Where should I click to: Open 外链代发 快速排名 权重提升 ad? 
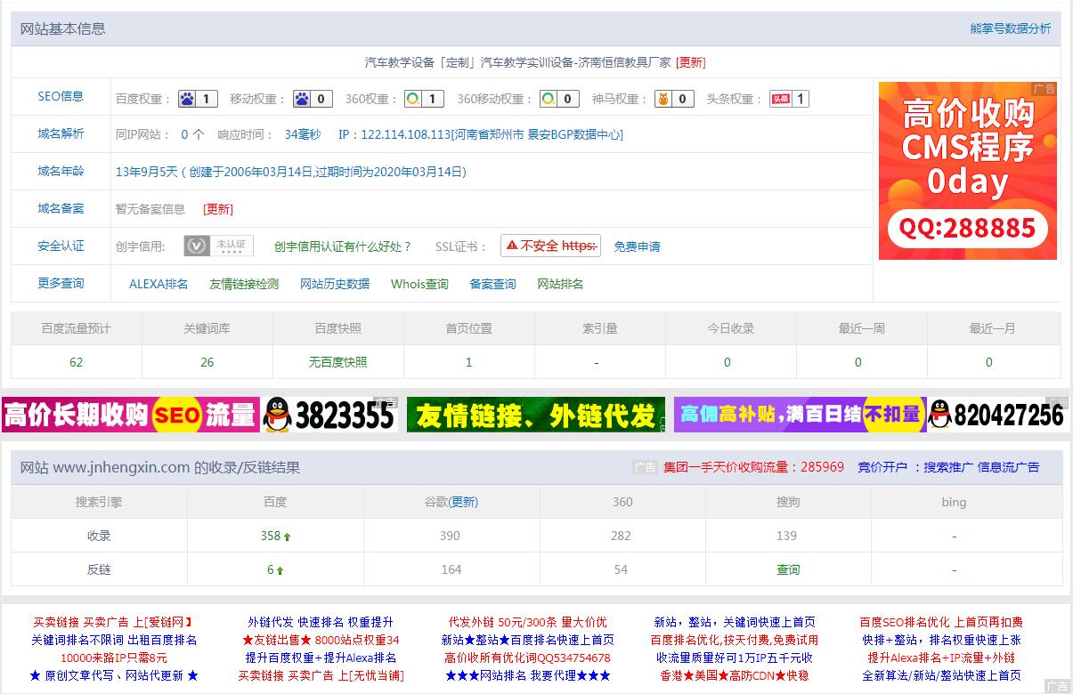[321, 622]
